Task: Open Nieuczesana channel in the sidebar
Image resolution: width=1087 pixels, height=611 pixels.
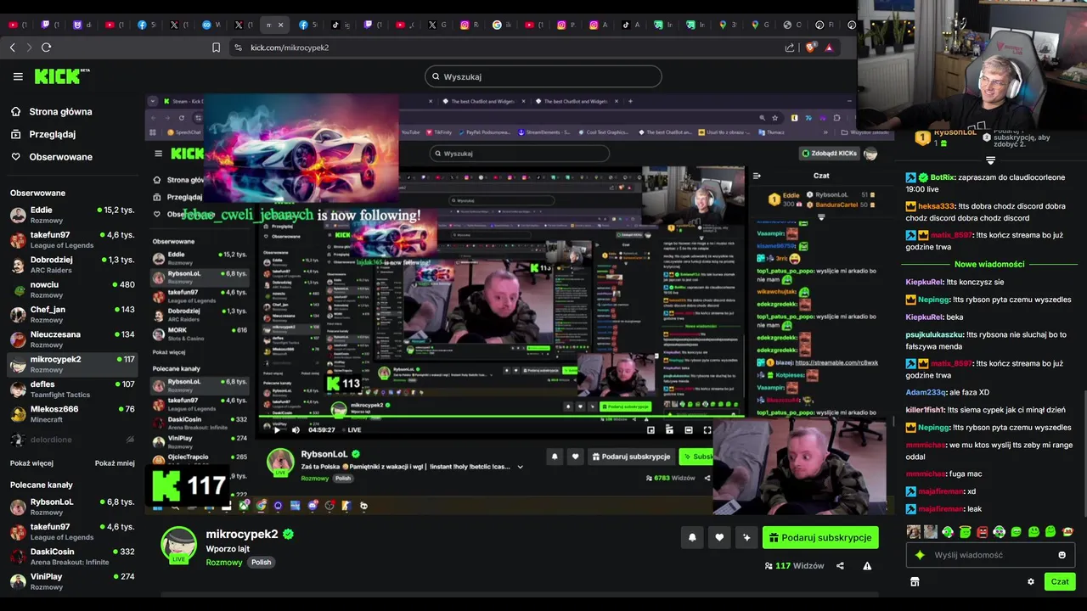Action: tap(72, 339)
